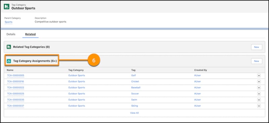Image resolution: width=269 pixels, height=123 pixels.
Task: Click the Name column header
Action: (10, 70)
